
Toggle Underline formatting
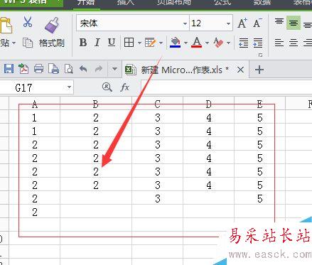(x=112, y=43)
